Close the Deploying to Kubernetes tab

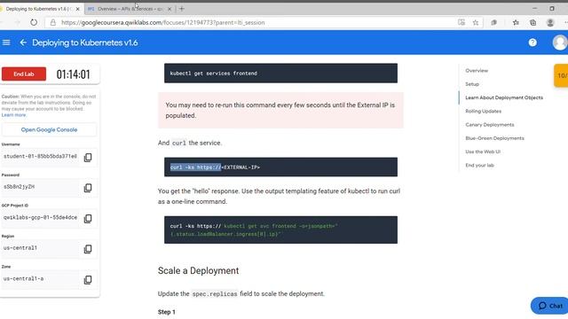(x=77, y=9)
